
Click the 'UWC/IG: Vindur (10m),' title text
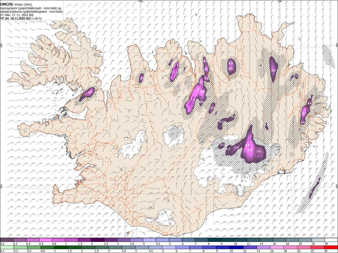16,4
